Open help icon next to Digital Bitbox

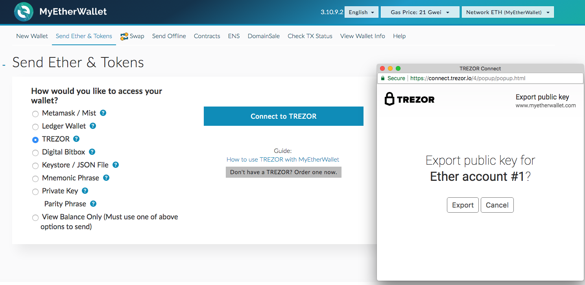(92, 152)
